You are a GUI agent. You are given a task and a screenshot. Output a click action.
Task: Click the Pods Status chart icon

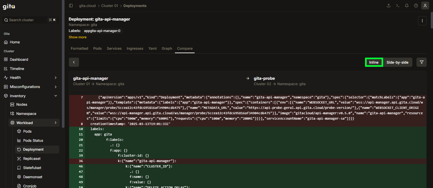point(19,141)
